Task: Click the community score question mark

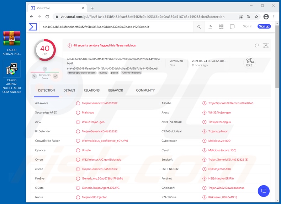Action: tap(45, 69)
